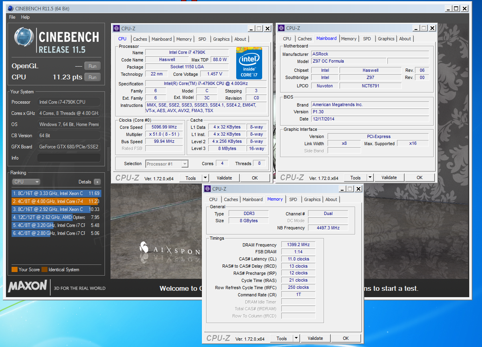Switch to Caches tab in Mainboard window
Screen dimensions: 482x347
[305, 39]
